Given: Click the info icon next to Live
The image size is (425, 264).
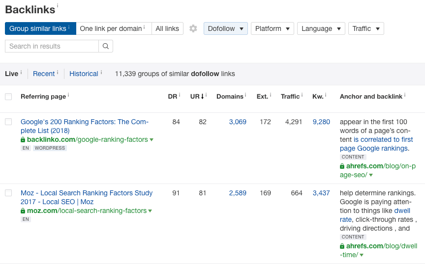Looking at the screenshot, I should [x=21, y=72].
